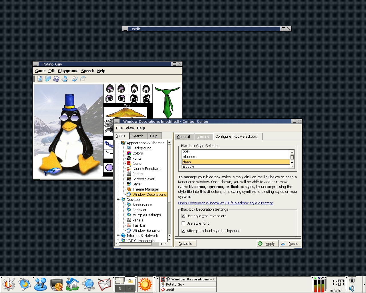Open the Playground menu in Potato Guy
This screenshot has width=366, height=293.
point(68,71)
